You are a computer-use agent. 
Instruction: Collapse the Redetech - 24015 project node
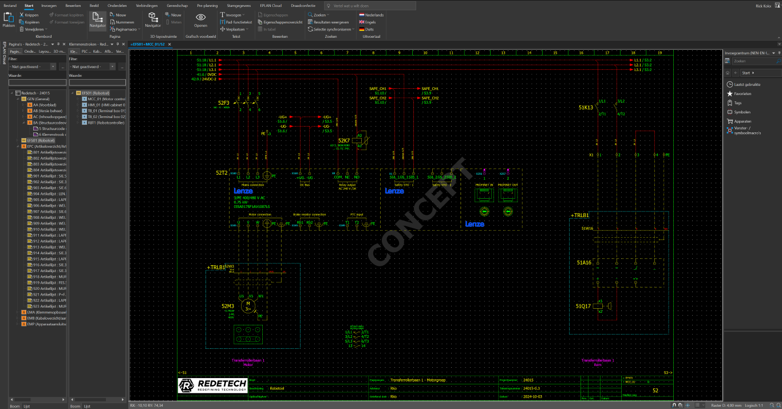[12, 93]
